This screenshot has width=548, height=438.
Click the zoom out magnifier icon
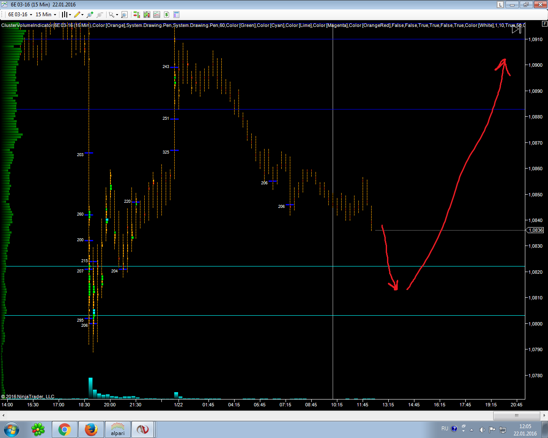coord(99,15)
